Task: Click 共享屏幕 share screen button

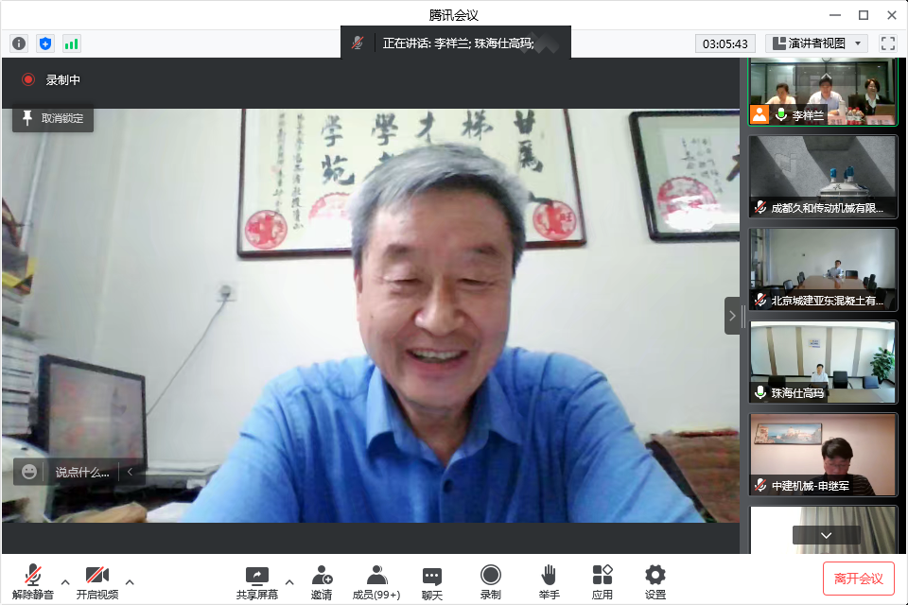Action: tap(257, 581)
